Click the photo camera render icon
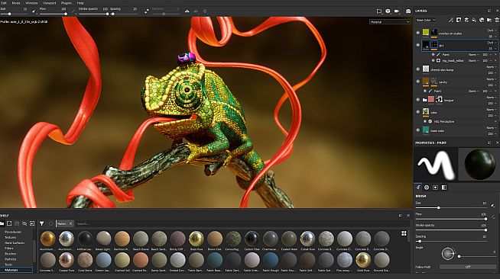This screenshot has width=500, height=279. pos(408,11)
